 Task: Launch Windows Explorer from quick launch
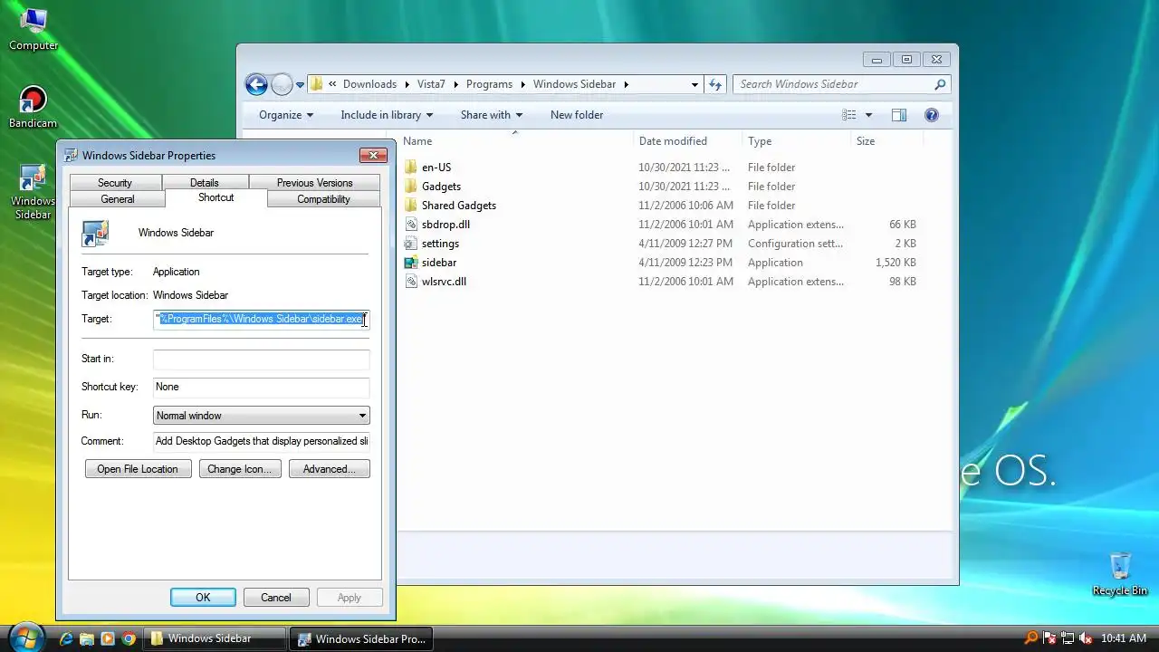pyautogui.click(x=87, y=638)
